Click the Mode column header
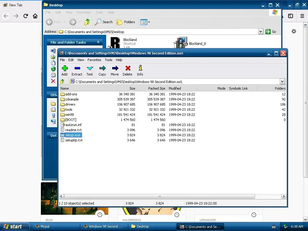Screen dimensions: 308x231 tap(212, 88)
